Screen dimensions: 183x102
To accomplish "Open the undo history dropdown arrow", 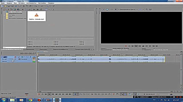I will 39,6.
